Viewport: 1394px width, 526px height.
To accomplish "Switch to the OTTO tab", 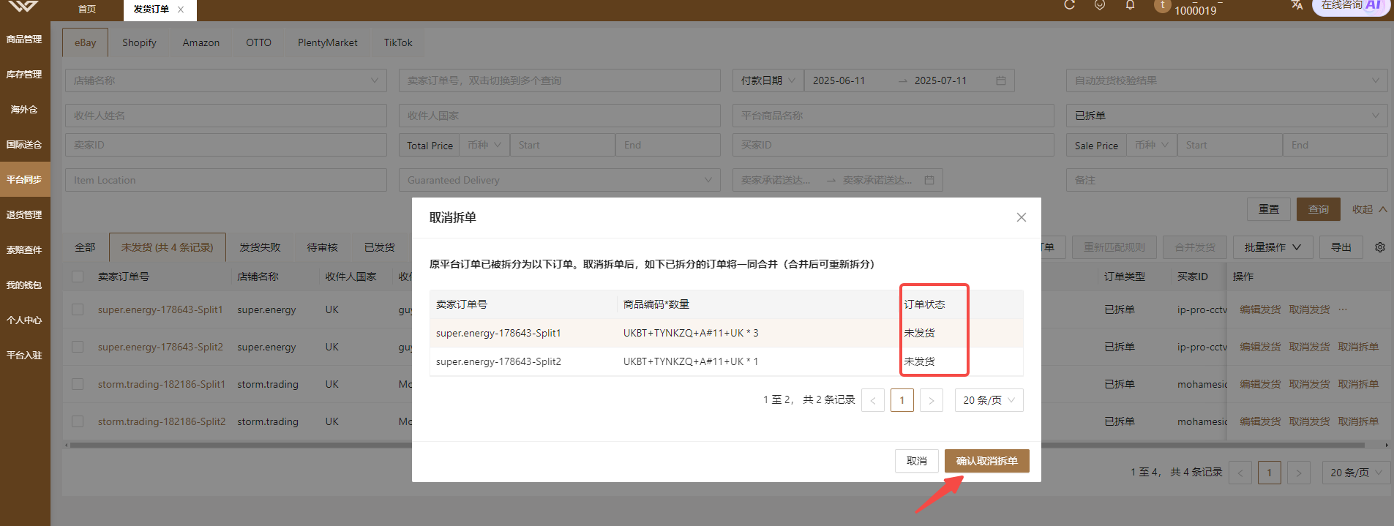I will 258,42.
